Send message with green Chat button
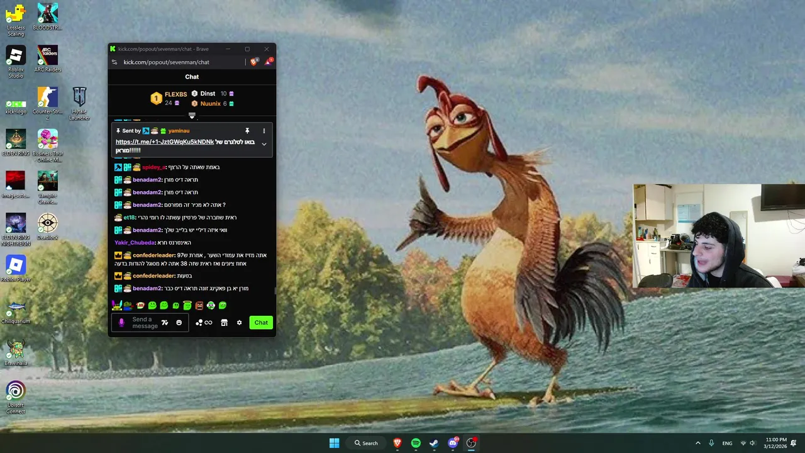The image size is (805, 453). click(x=261, y=323)
